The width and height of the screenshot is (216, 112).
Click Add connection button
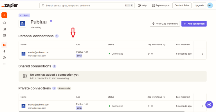pos(194,24)
